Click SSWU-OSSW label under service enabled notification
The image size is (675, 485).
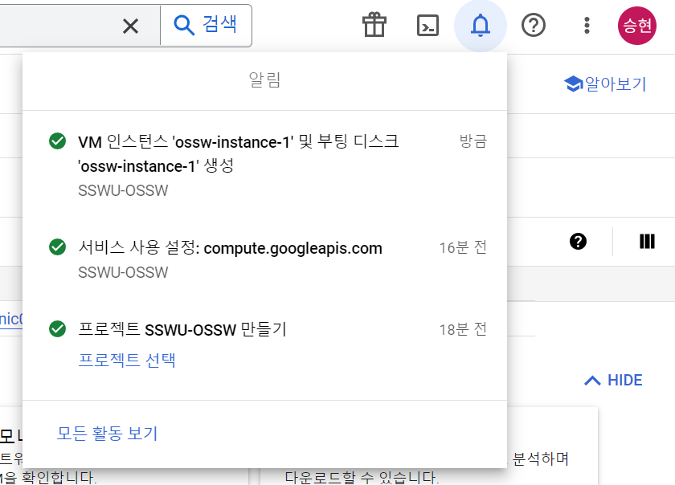pyautogui.click(x=123, y=272)
